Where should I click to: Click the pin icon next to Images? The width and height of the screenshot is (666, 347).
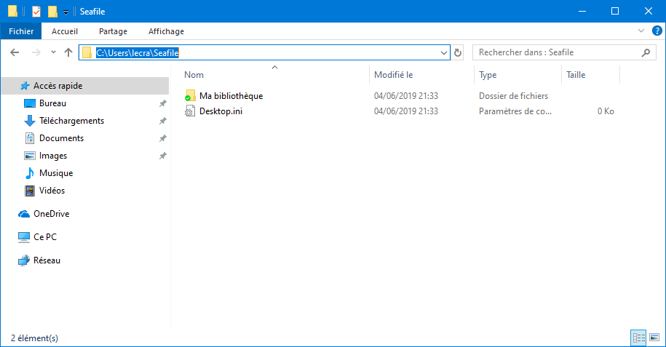pos(162,156)
